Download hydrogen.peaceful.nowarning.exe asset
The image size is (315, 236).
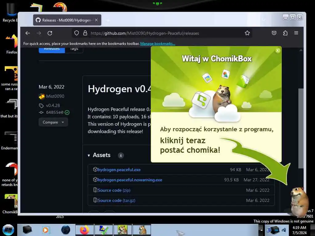click(x=130, y=180)
